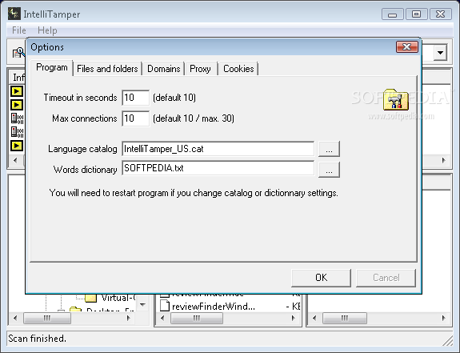This screenshot has height=353, width=460.
Task: Click the folder icon of the Virtual tree item
Action: pyautogui.click(x=91, y=298)
